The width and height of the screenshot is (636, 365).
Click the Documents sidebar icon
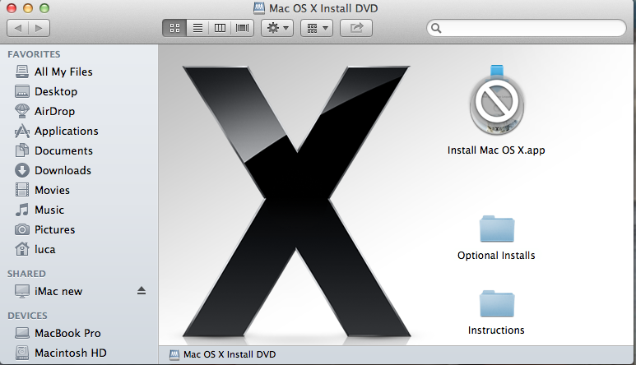(x=22, y=150)
